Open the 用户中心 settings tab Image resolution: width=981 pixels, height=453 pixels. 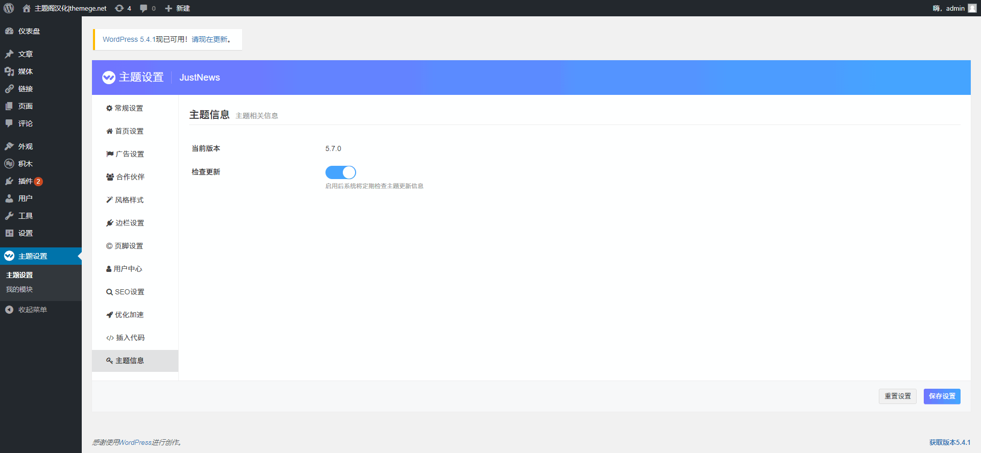(135, 269)
